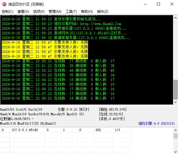
Task: Click log line 游戏网关[0](127.0.0.1:65140)已打开
Action: 64,33
